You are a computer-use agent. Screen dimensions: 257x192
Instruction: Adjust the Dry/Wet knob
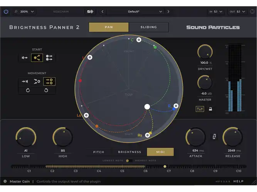tap(205, 52)
